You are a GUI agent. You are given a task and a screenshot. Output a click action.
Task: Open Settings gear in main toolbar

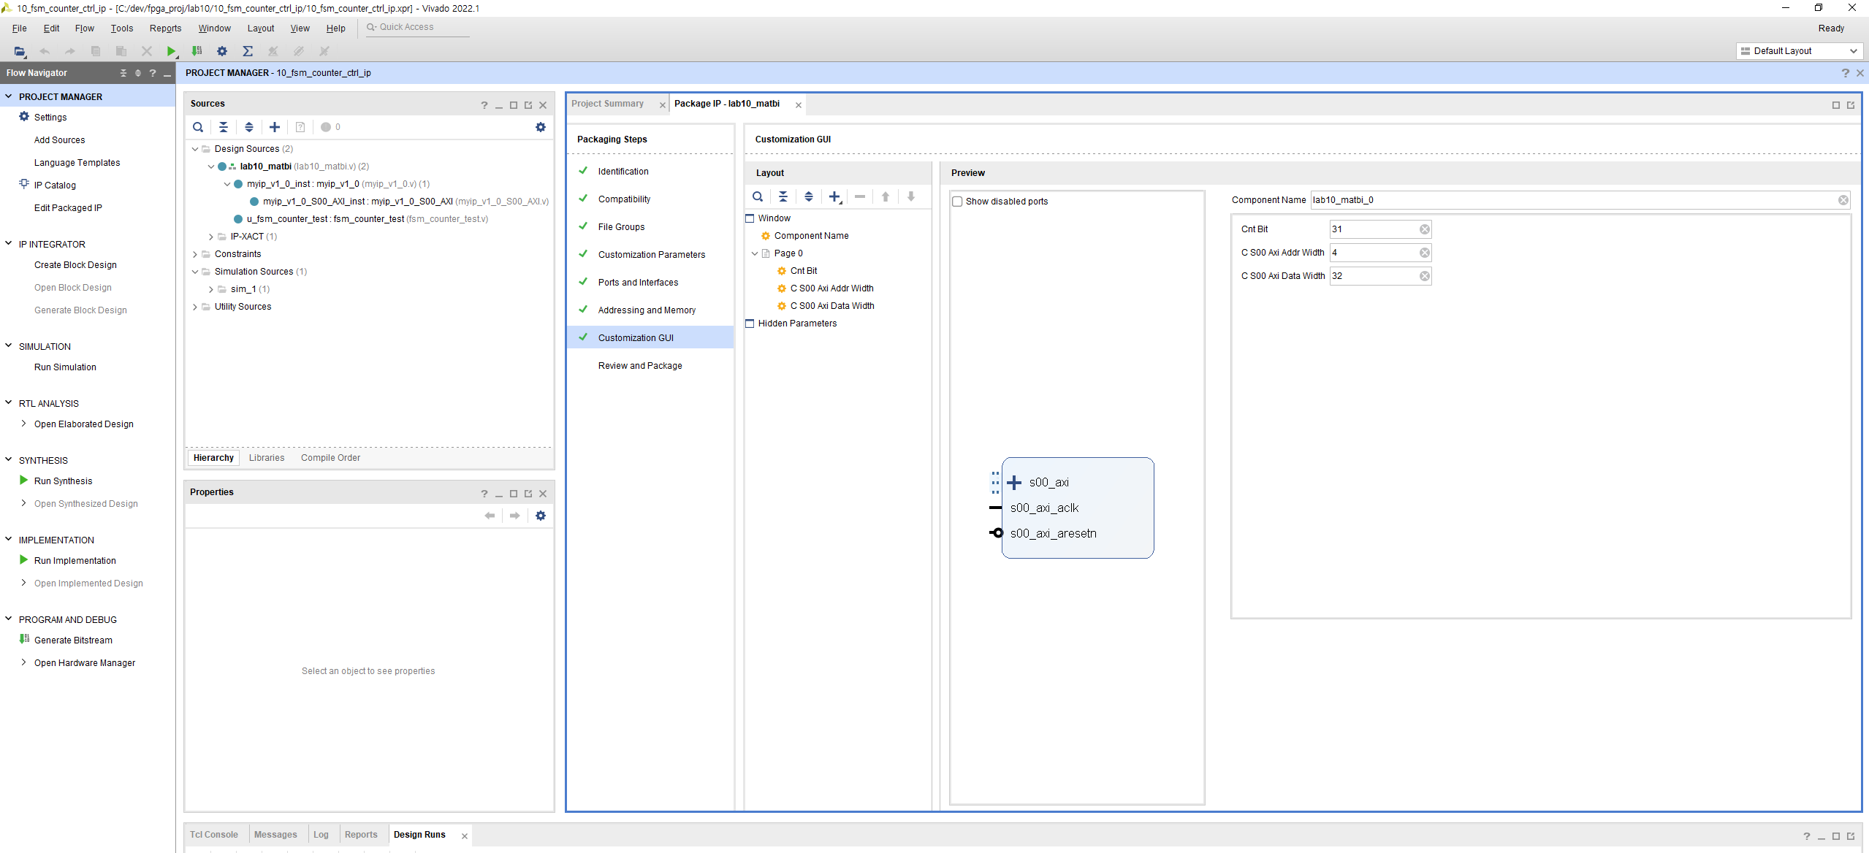click(x=222, y=51)
